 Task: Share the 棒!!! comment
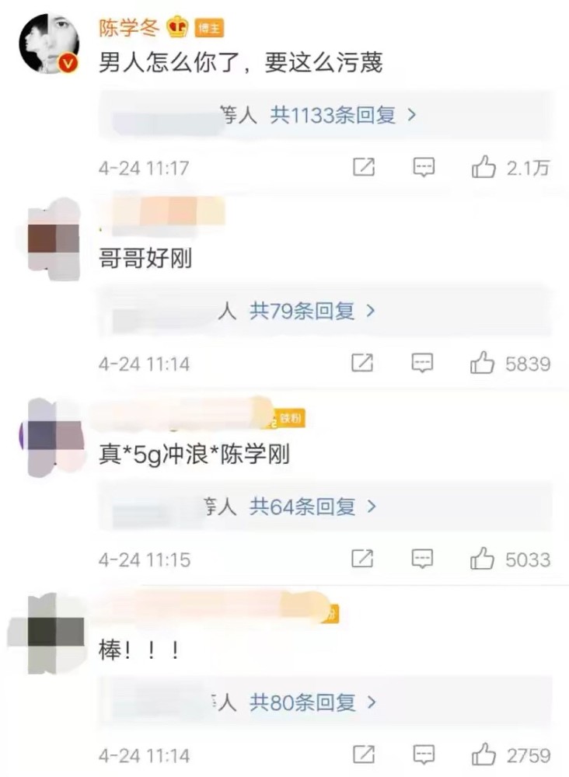364,754
